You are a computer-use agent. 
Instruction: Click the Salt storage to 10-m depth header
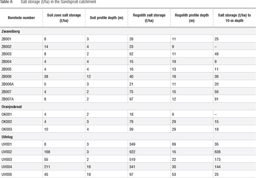tap(234, 18)
